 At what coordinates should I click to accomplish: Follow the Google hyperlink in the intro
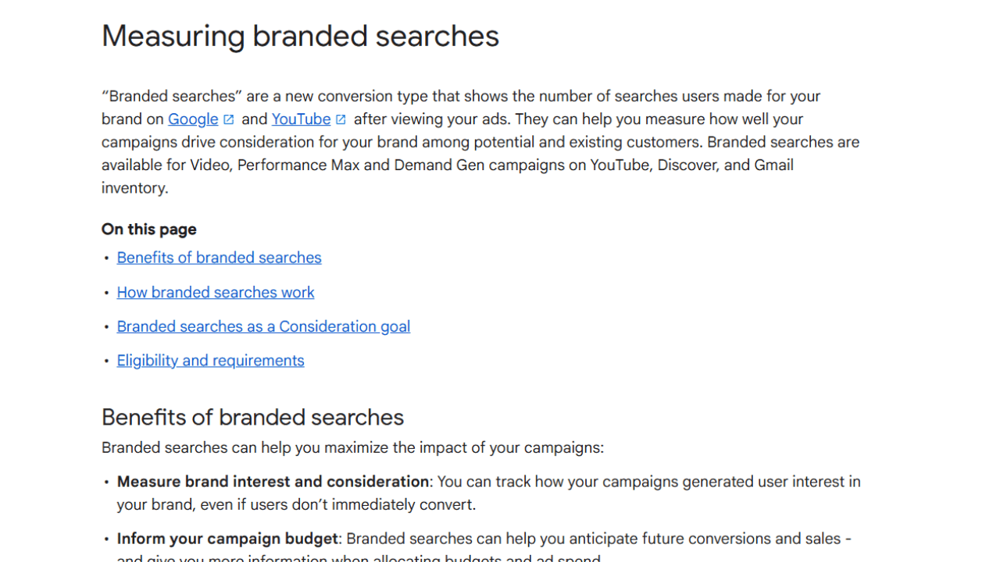click(193, 119)
